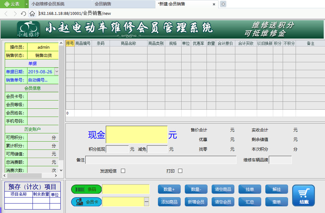
Task: Click the 条码 column header in table
Action: point(101,43)
